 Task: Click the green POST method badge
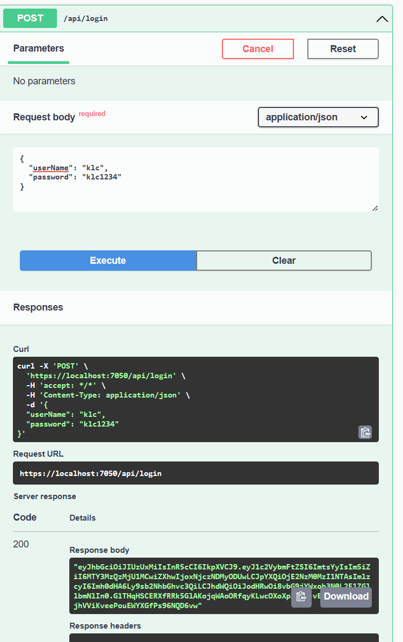30,18
